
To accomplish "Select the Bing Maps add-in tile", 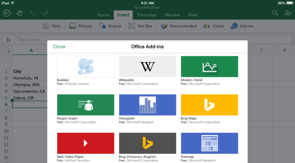I will [x=209, y=105].
